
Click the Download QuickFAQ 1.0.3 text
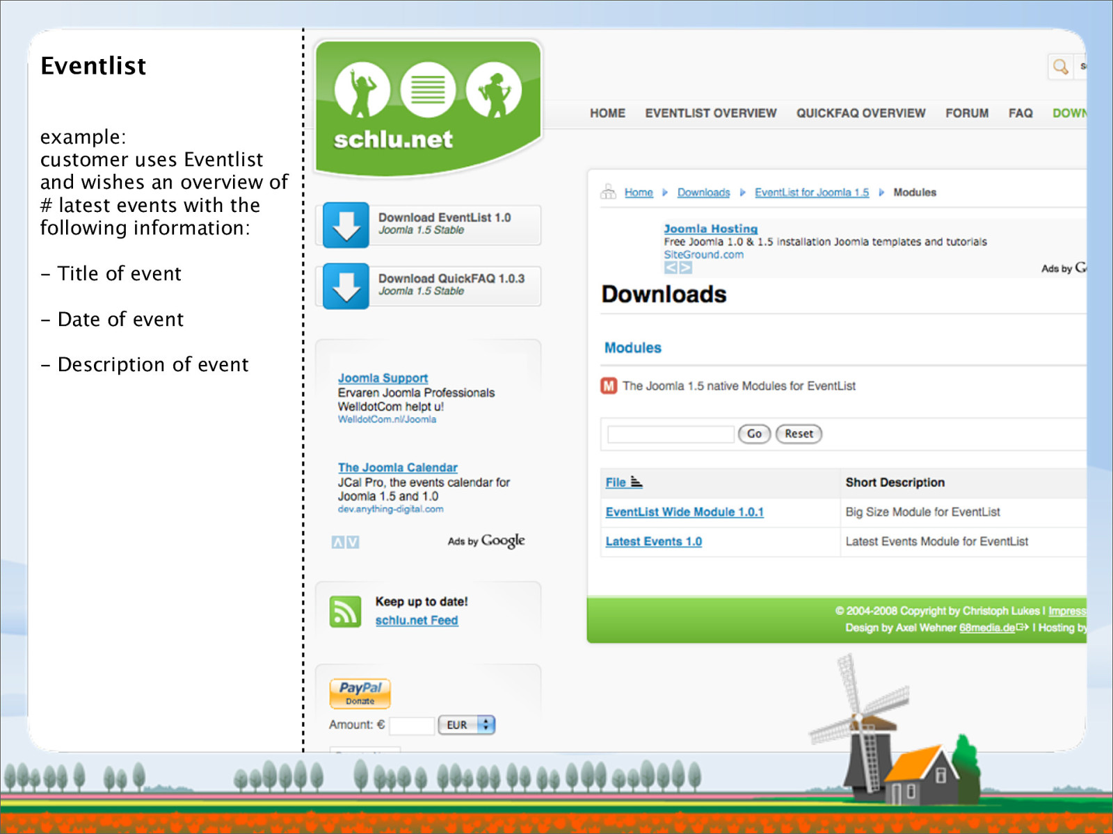(x=451, y=279)
